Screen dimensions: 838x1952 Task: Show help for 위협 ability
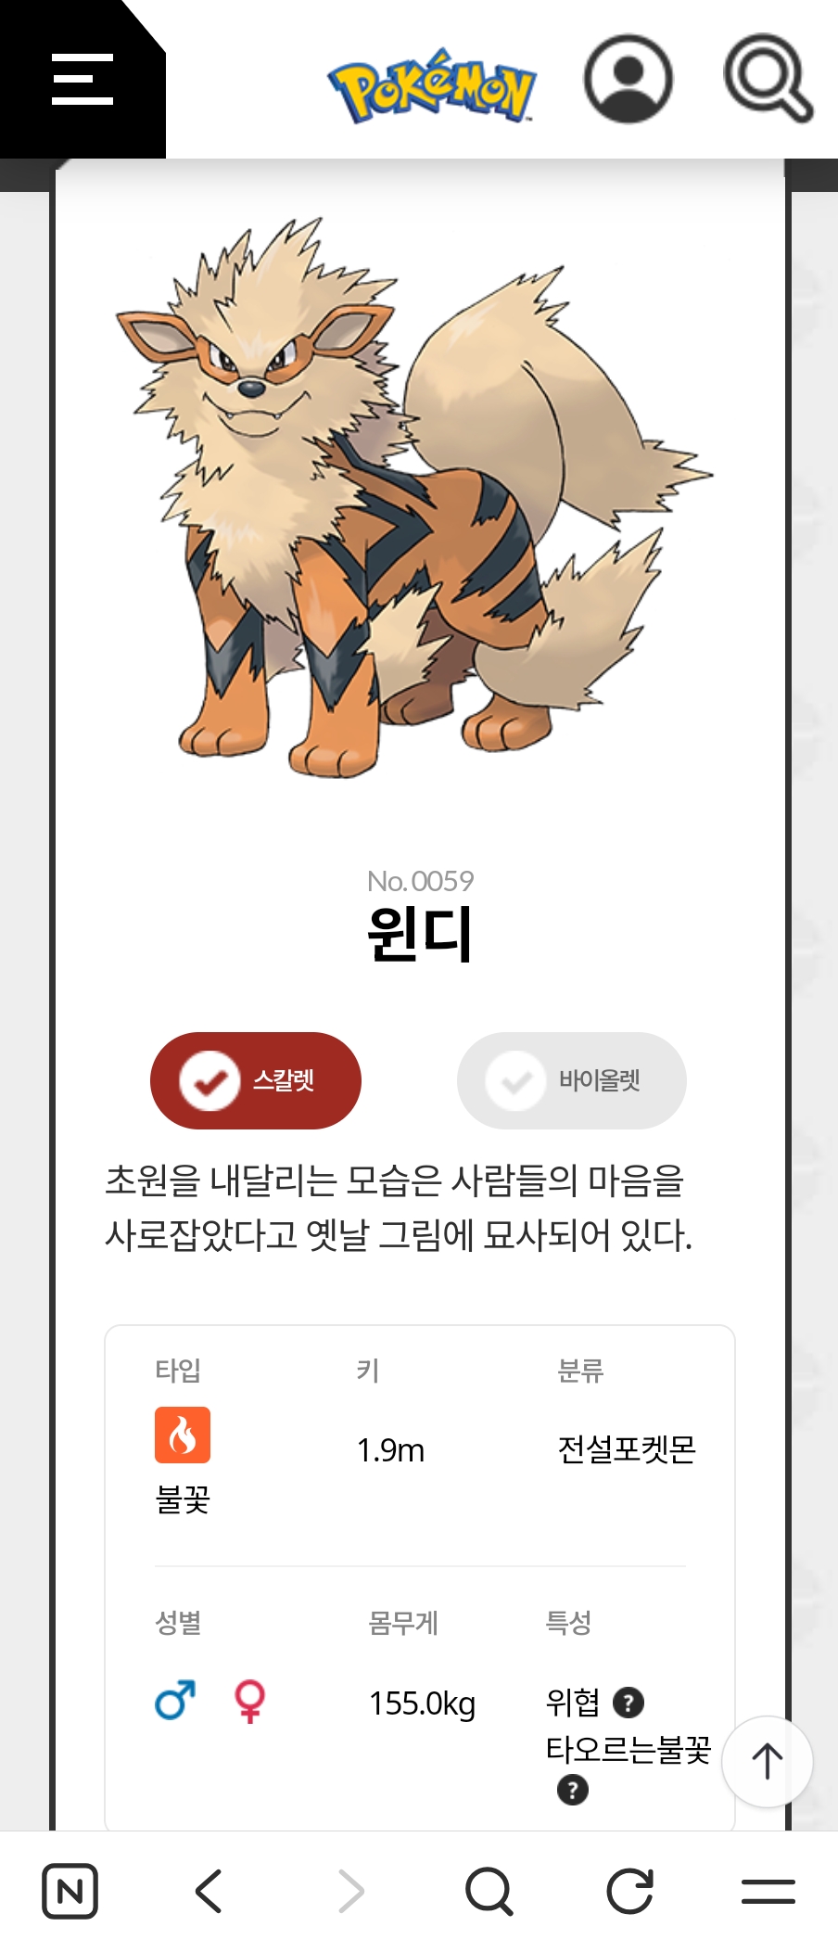click(x=628, y=1702)
